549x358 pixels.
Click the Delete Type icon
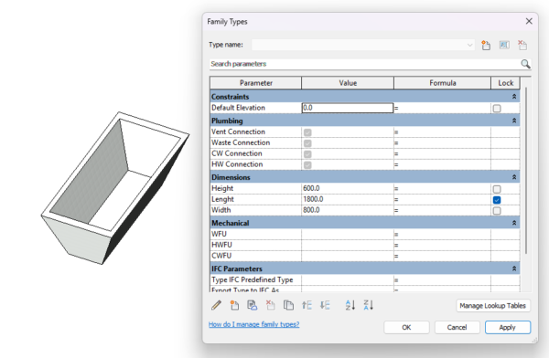coord(522,45)
